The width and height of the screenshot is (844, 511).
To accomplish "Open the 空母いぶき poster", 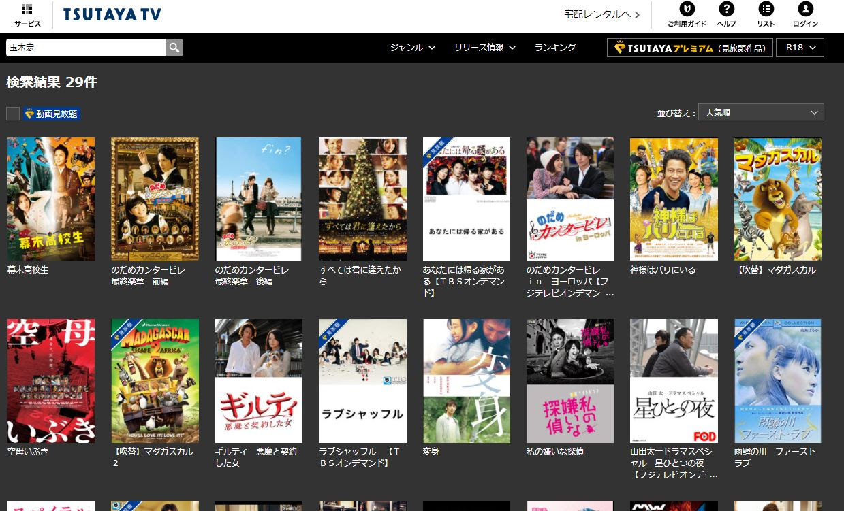I will click(x=51, y=381).
